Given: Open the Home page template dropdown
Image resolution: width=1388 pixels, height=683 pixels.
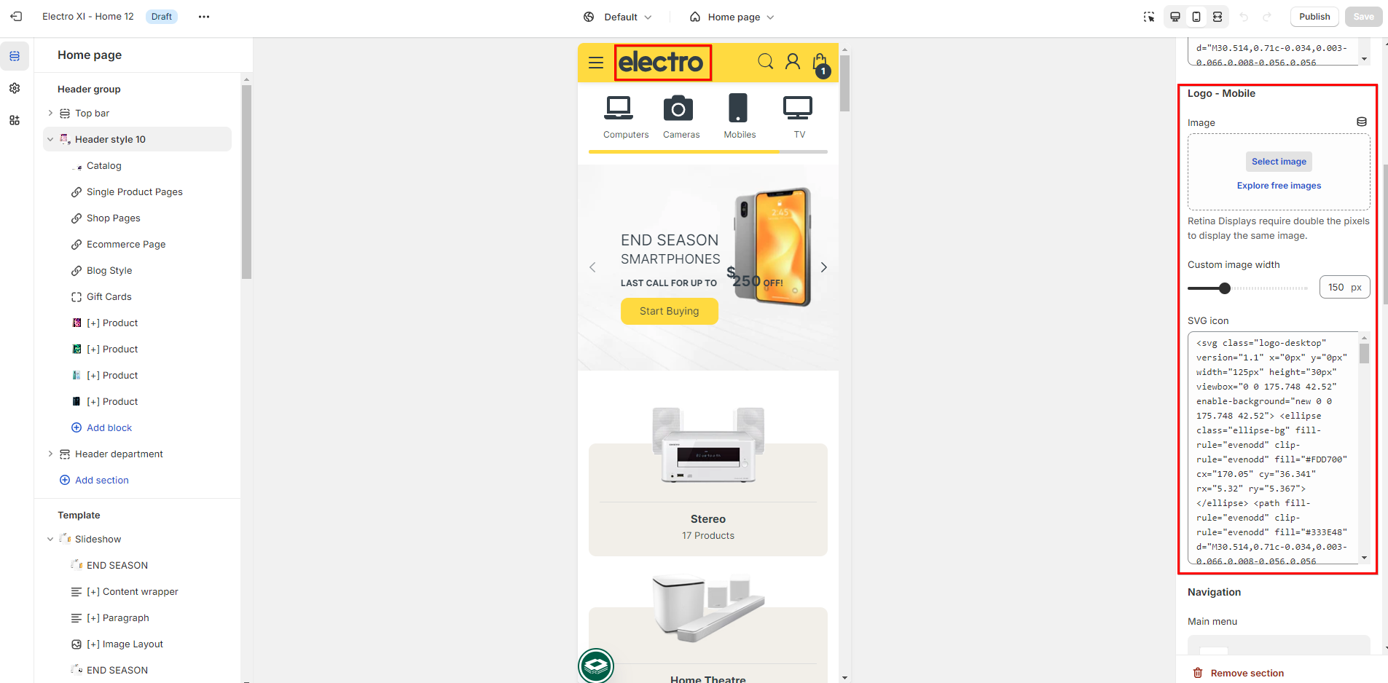Looking at the screenshot, I should pos(732,17).
